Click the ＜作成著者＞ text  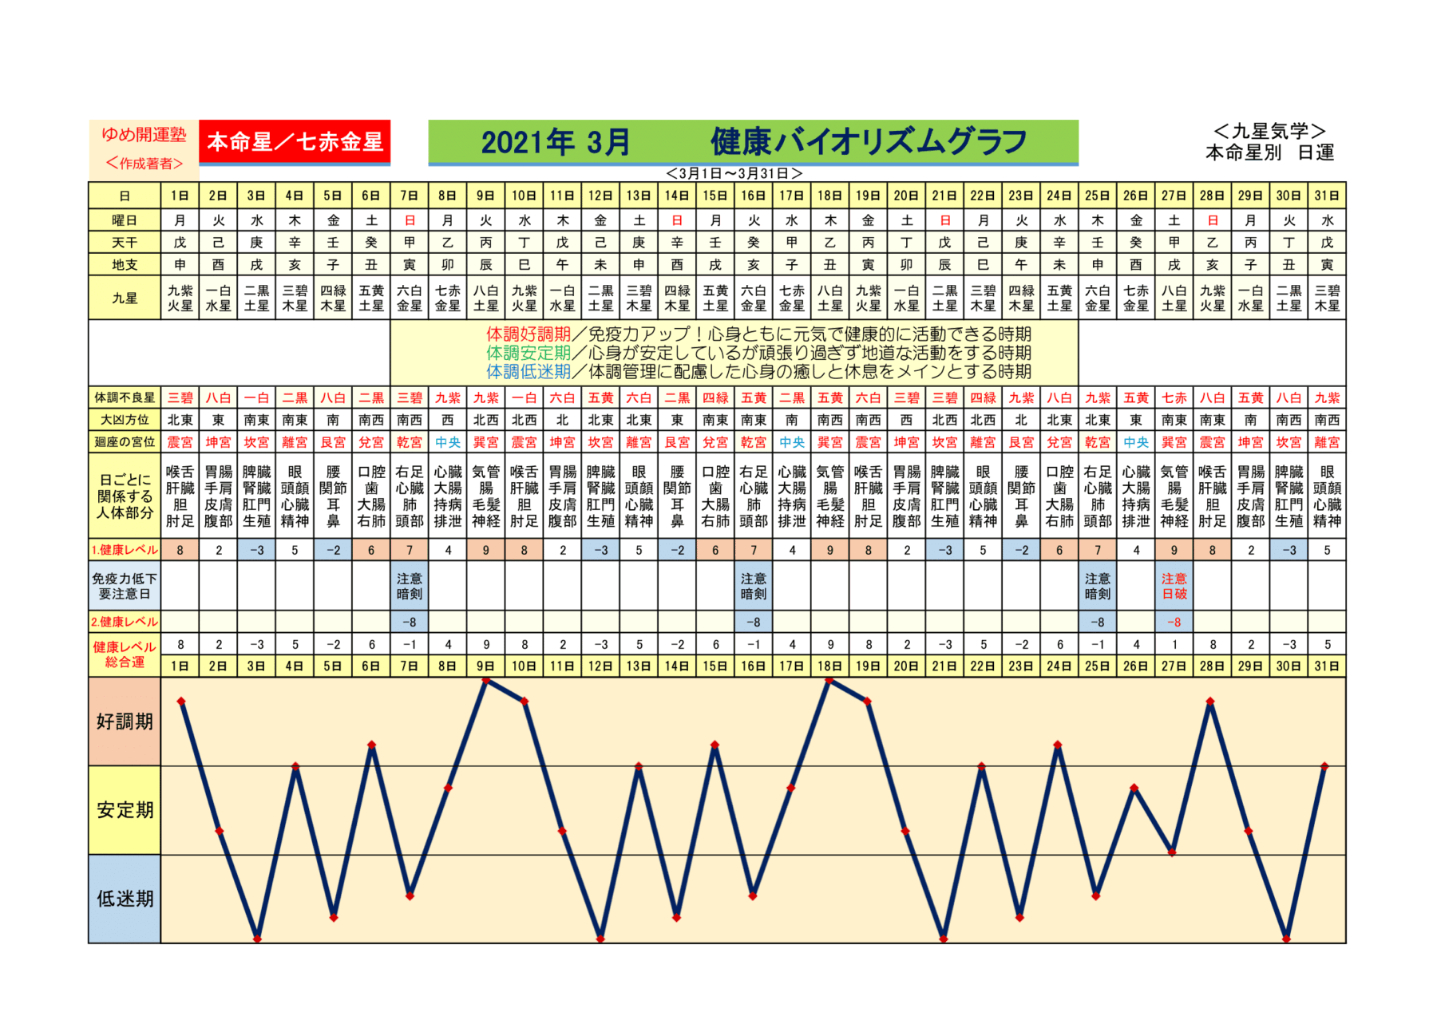(x=144, y=164)
